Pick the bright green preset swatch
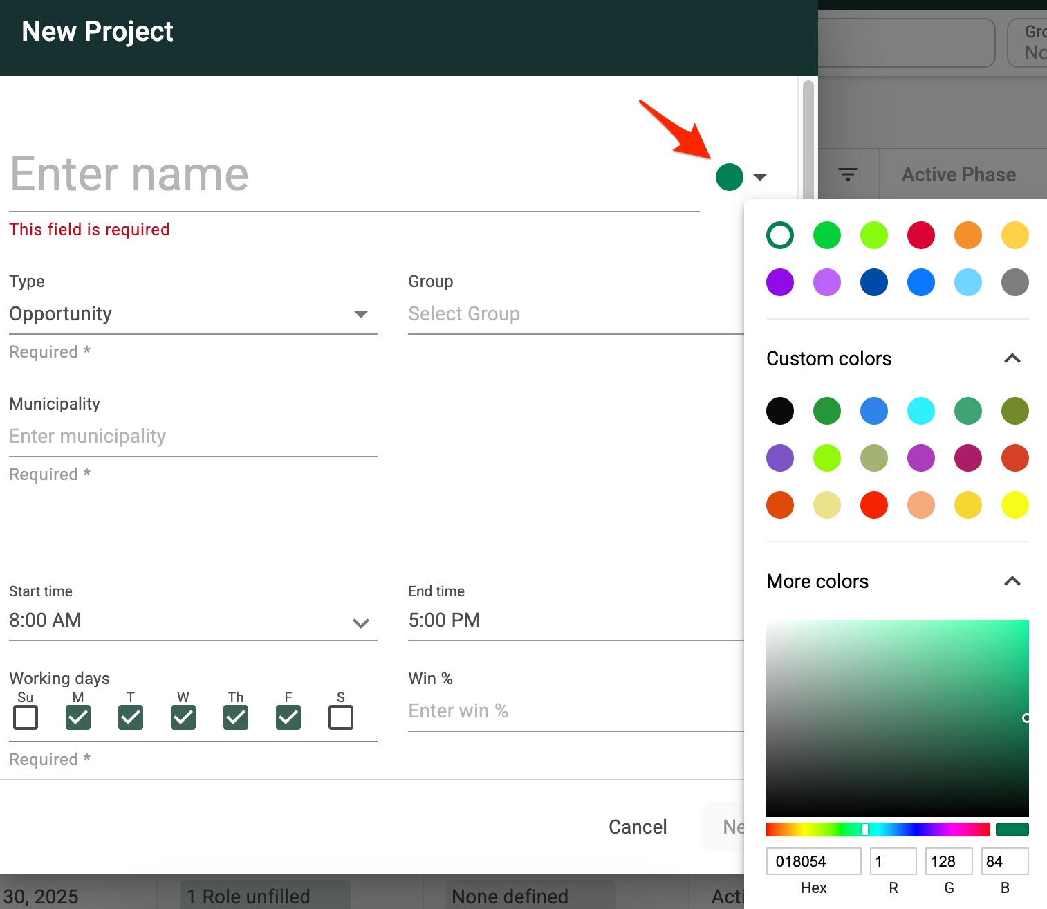The width and height of the screenshot is (1047, 909). [x=827, y=235]
